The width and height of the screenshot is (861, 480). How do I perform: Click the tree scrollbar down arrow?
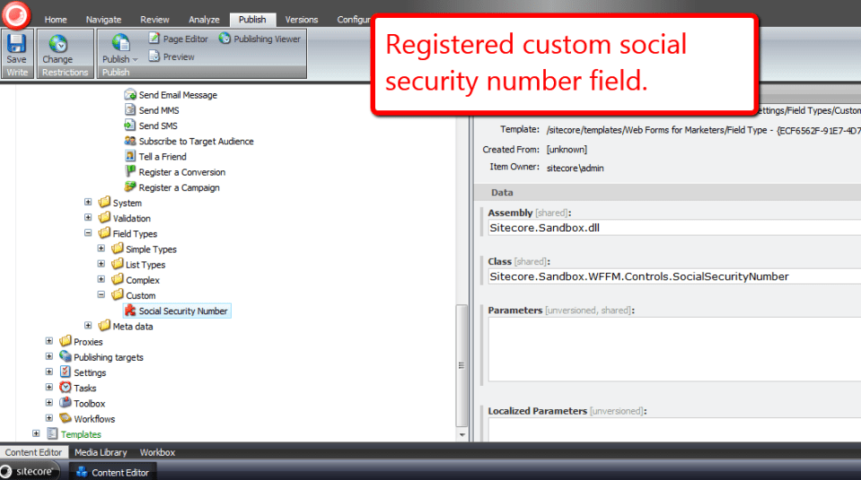point(461,434)
